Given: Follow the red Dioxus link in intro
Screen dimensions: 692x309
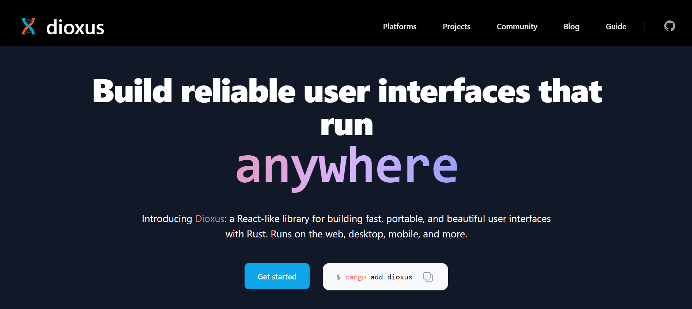Looking at the screenshot, I should click(209, 219).
